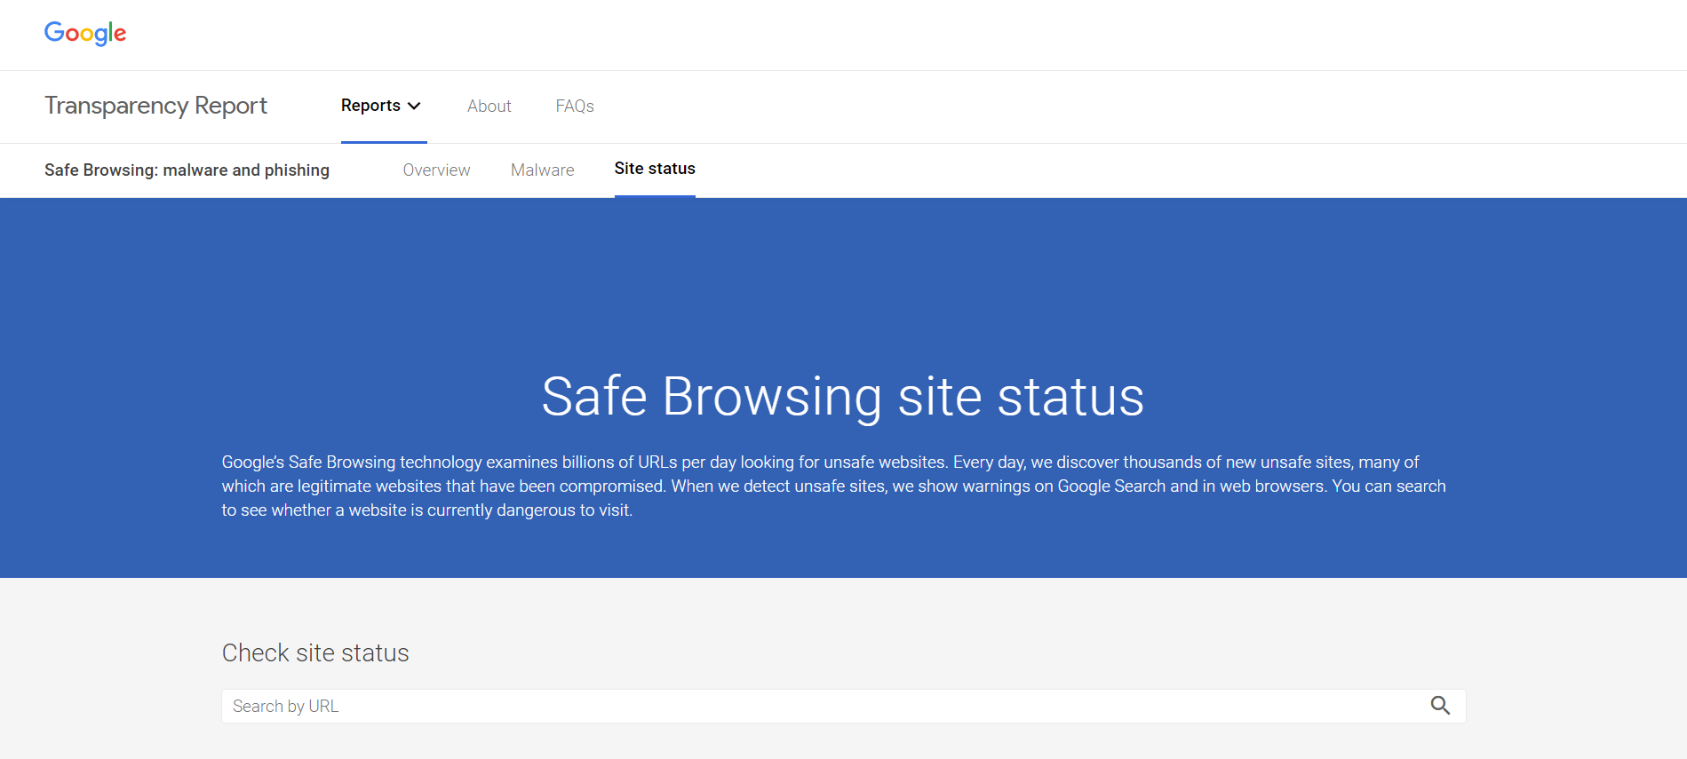This screenshot has height=759, width=1687.
Task: Click the Google logo
Action: coord(85,34)
